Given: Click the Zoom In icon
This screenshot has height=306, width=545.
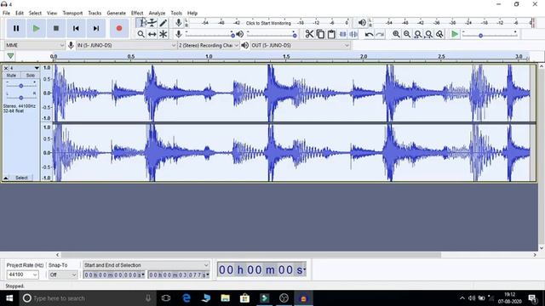Looking at the screenshot, I should point(396,34).
